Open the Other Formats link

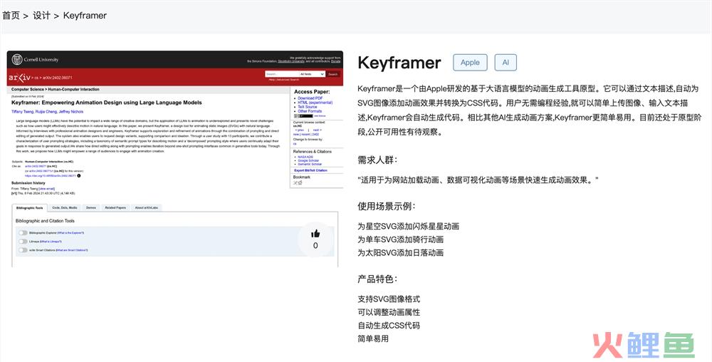click(x=310, y=111)
